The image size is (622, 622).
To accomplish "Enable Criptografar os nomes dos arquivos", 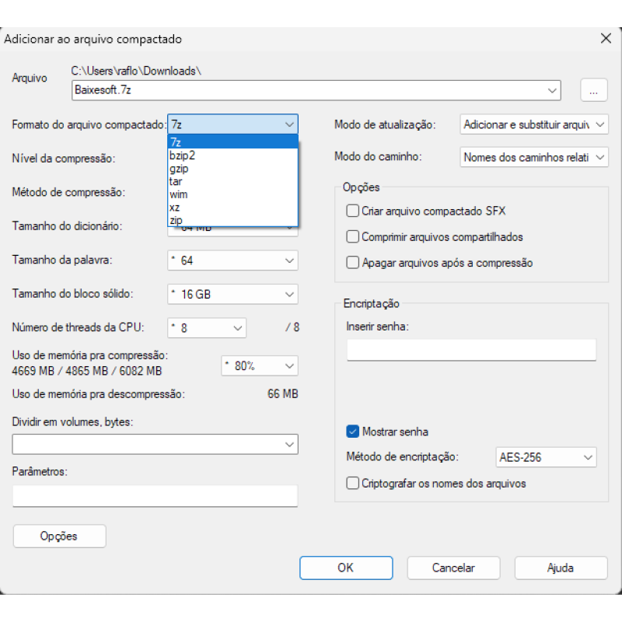I will pyautogui.click(x=352, y=483).
